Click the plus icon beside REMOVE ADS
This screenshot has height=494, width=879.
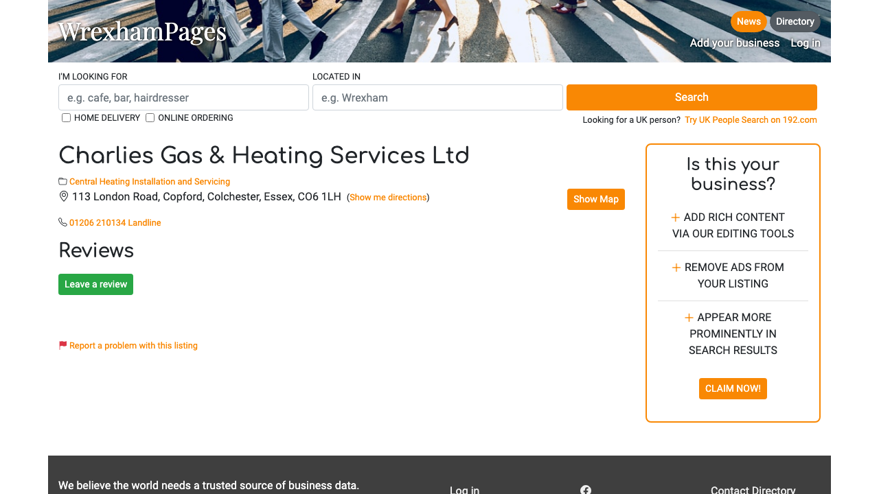pyautogui.click(x=676, y=267)
